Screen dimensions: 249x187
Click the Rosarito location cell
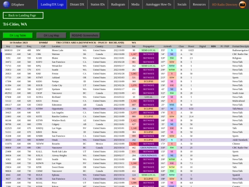(x=56, y=144)
